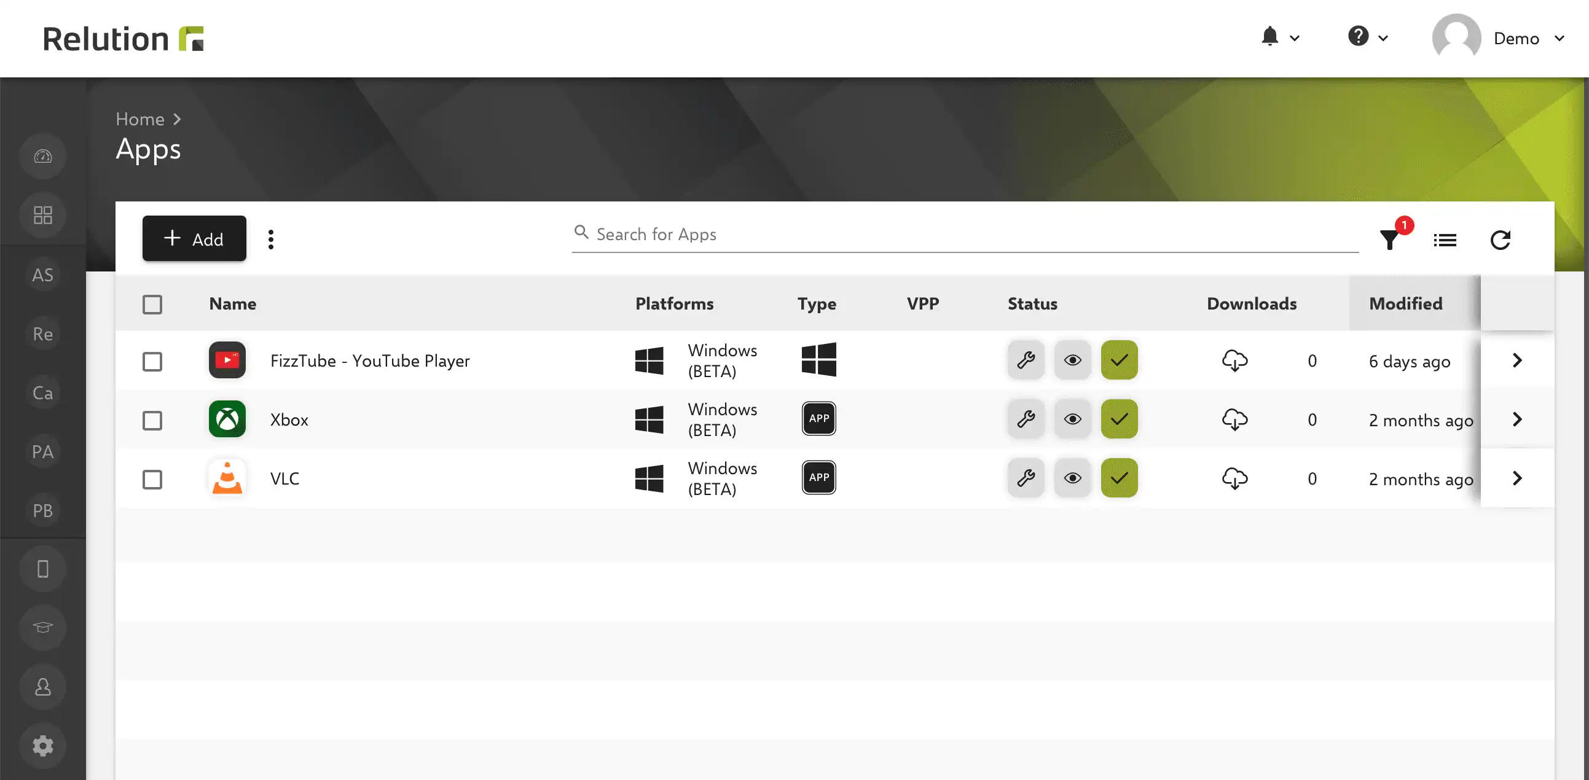Click the cloud download icon for FizzTube
The width and height of the screenshot is (1589, 780).
pos(1234,361)
